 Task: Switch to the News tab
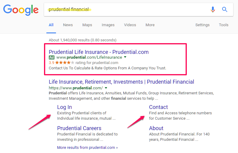coord(68,25)
